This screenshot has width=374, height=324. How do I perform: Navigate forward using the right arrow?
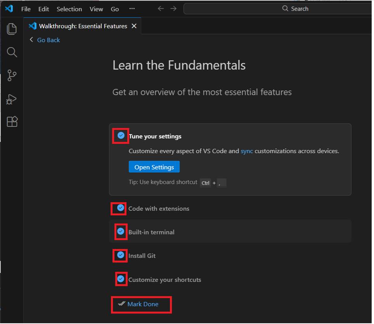click(x=173, y=9)
